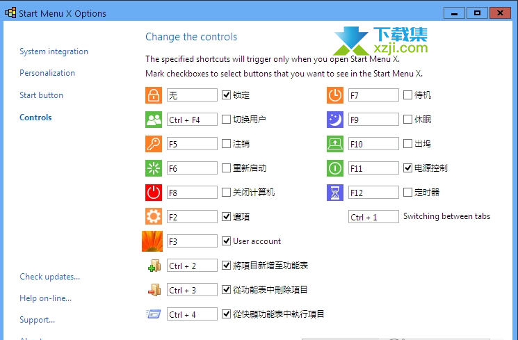Screen dimensions: 518x340
Task: Click the orange key log off icon
Action: [x=154, y=144]
